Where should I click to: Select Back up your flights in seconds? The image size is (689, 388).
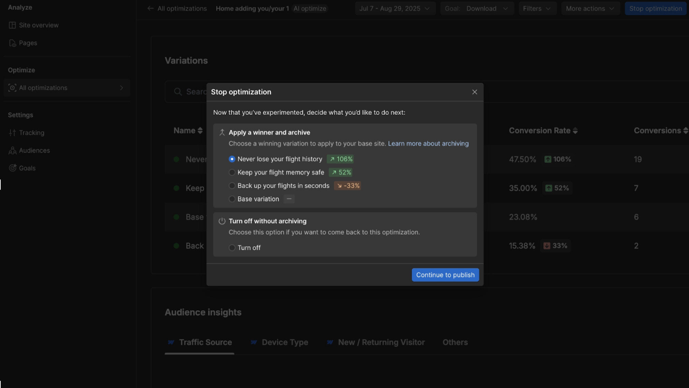click(232, 186)
